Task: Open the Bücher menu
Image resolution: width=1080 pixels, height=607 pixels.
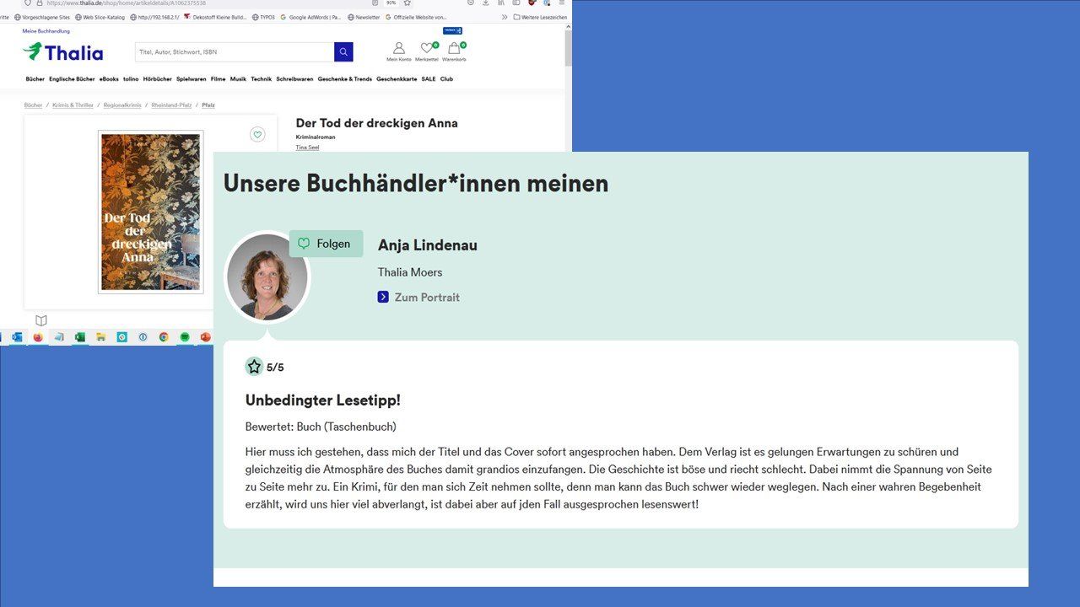Action: 35,79
